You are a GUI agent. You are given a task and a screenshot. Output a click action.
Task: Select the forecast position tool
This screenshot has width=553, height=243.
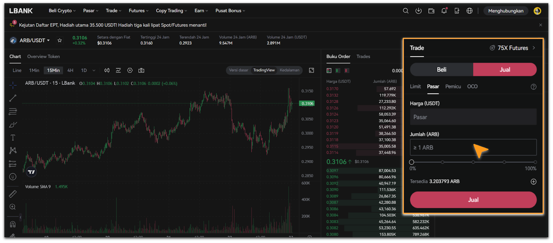[13, 163]
